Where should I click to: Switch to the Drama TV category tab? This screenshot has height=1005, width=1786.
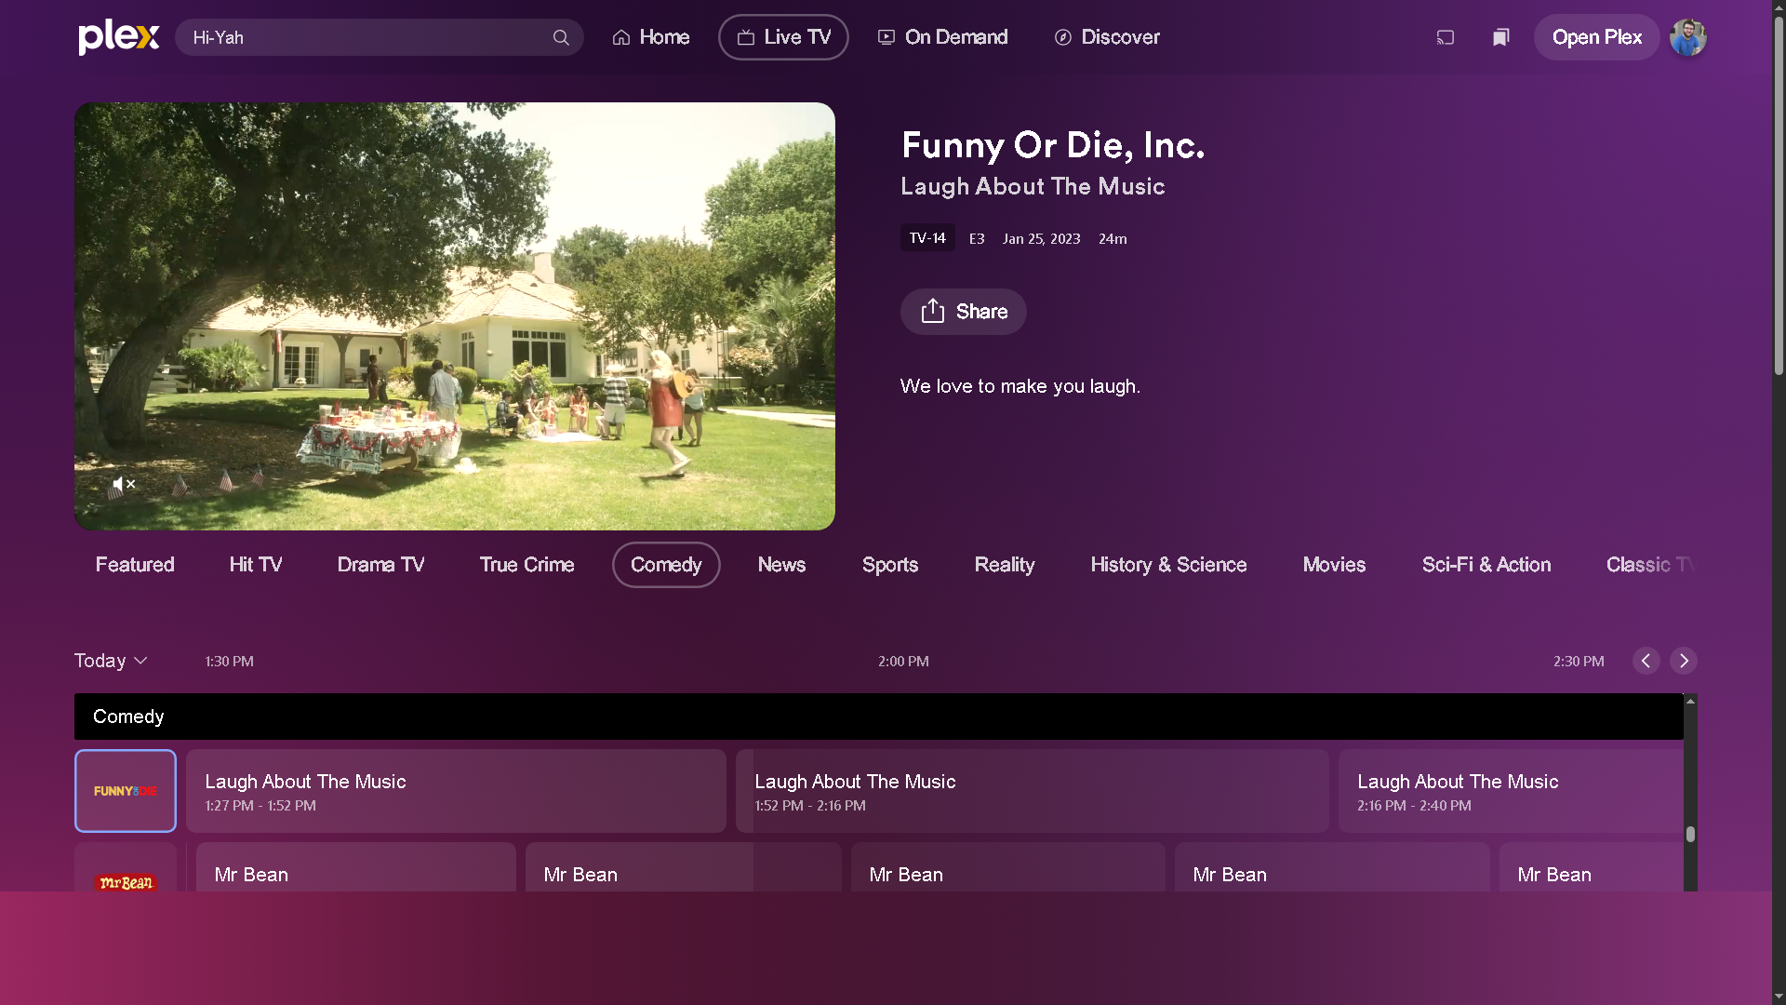click(380, 565)
